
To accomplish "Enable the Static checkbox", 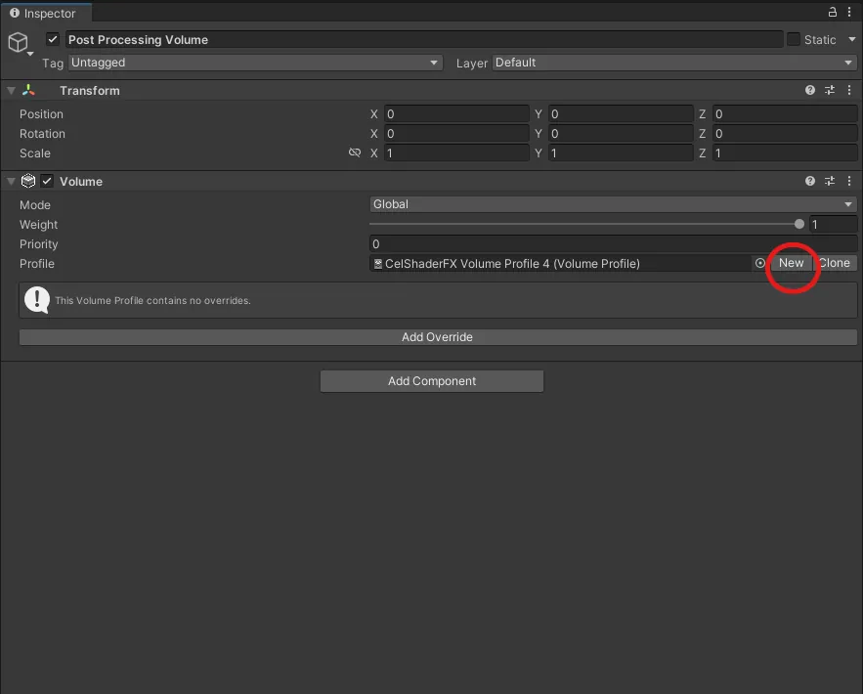I will click(793, 39).
